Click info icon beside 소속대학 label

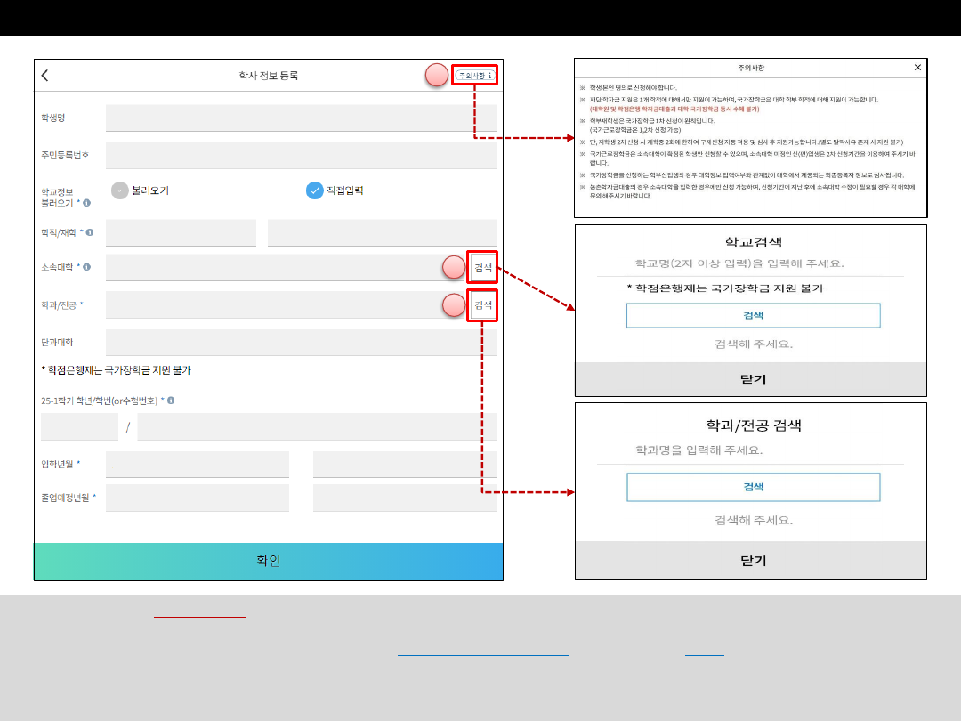click(x=86, y=267)
